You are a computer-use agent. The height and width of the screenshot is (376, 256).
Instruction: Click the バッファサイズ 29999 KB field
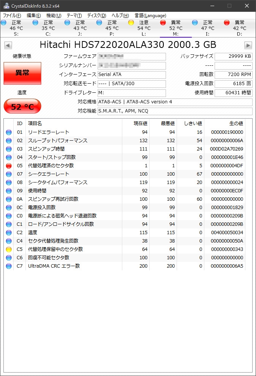coord(234,57)
